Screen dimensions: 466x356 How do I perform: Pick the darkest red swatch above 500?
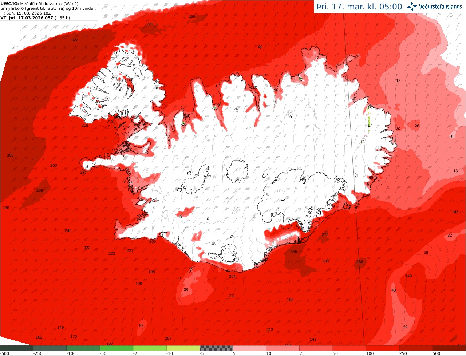coord(449,348)
